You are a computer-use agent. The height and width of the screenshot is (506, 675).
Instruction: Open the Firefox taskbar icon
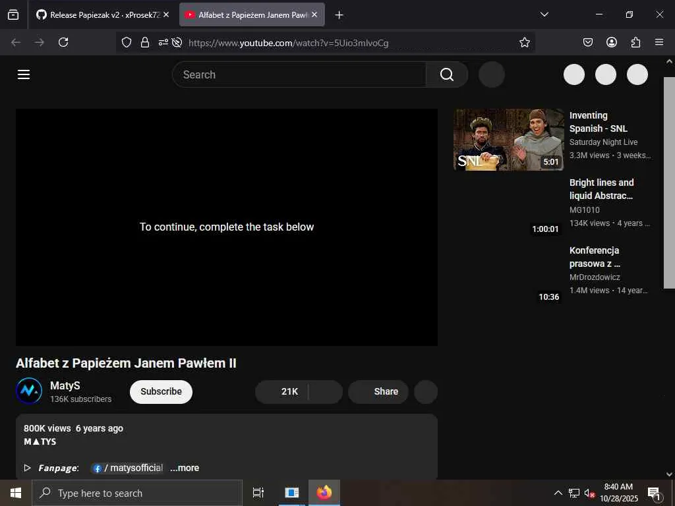(x=324, y=493)
